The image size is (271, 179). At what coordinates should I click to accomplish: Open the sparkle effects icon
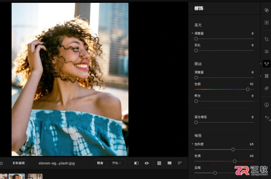pyautogui.click(x=267, y=88)
